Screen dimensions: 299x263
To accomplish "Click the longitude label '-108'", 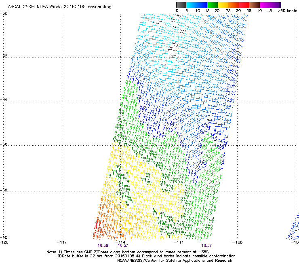I will click(x=238, y=242).
